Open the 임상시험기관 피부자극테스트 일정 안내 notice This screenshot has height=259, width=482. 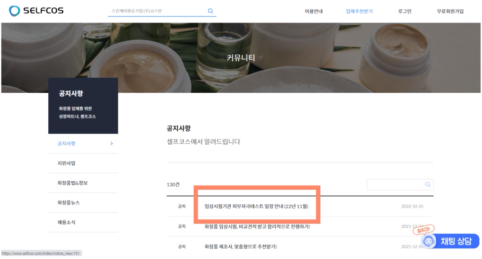[256, 206]
